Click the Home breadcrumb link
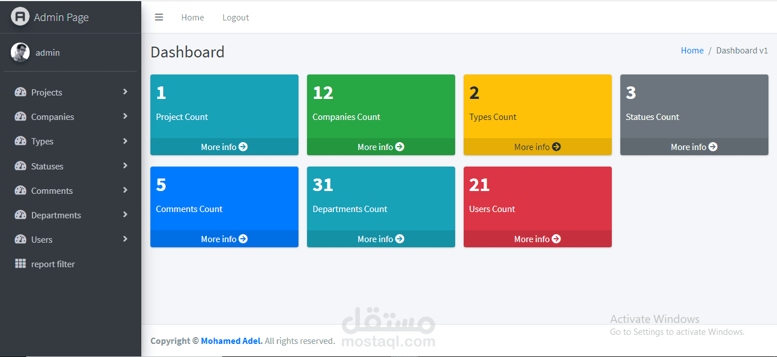777x357 pixels. (x=692, y=50)
